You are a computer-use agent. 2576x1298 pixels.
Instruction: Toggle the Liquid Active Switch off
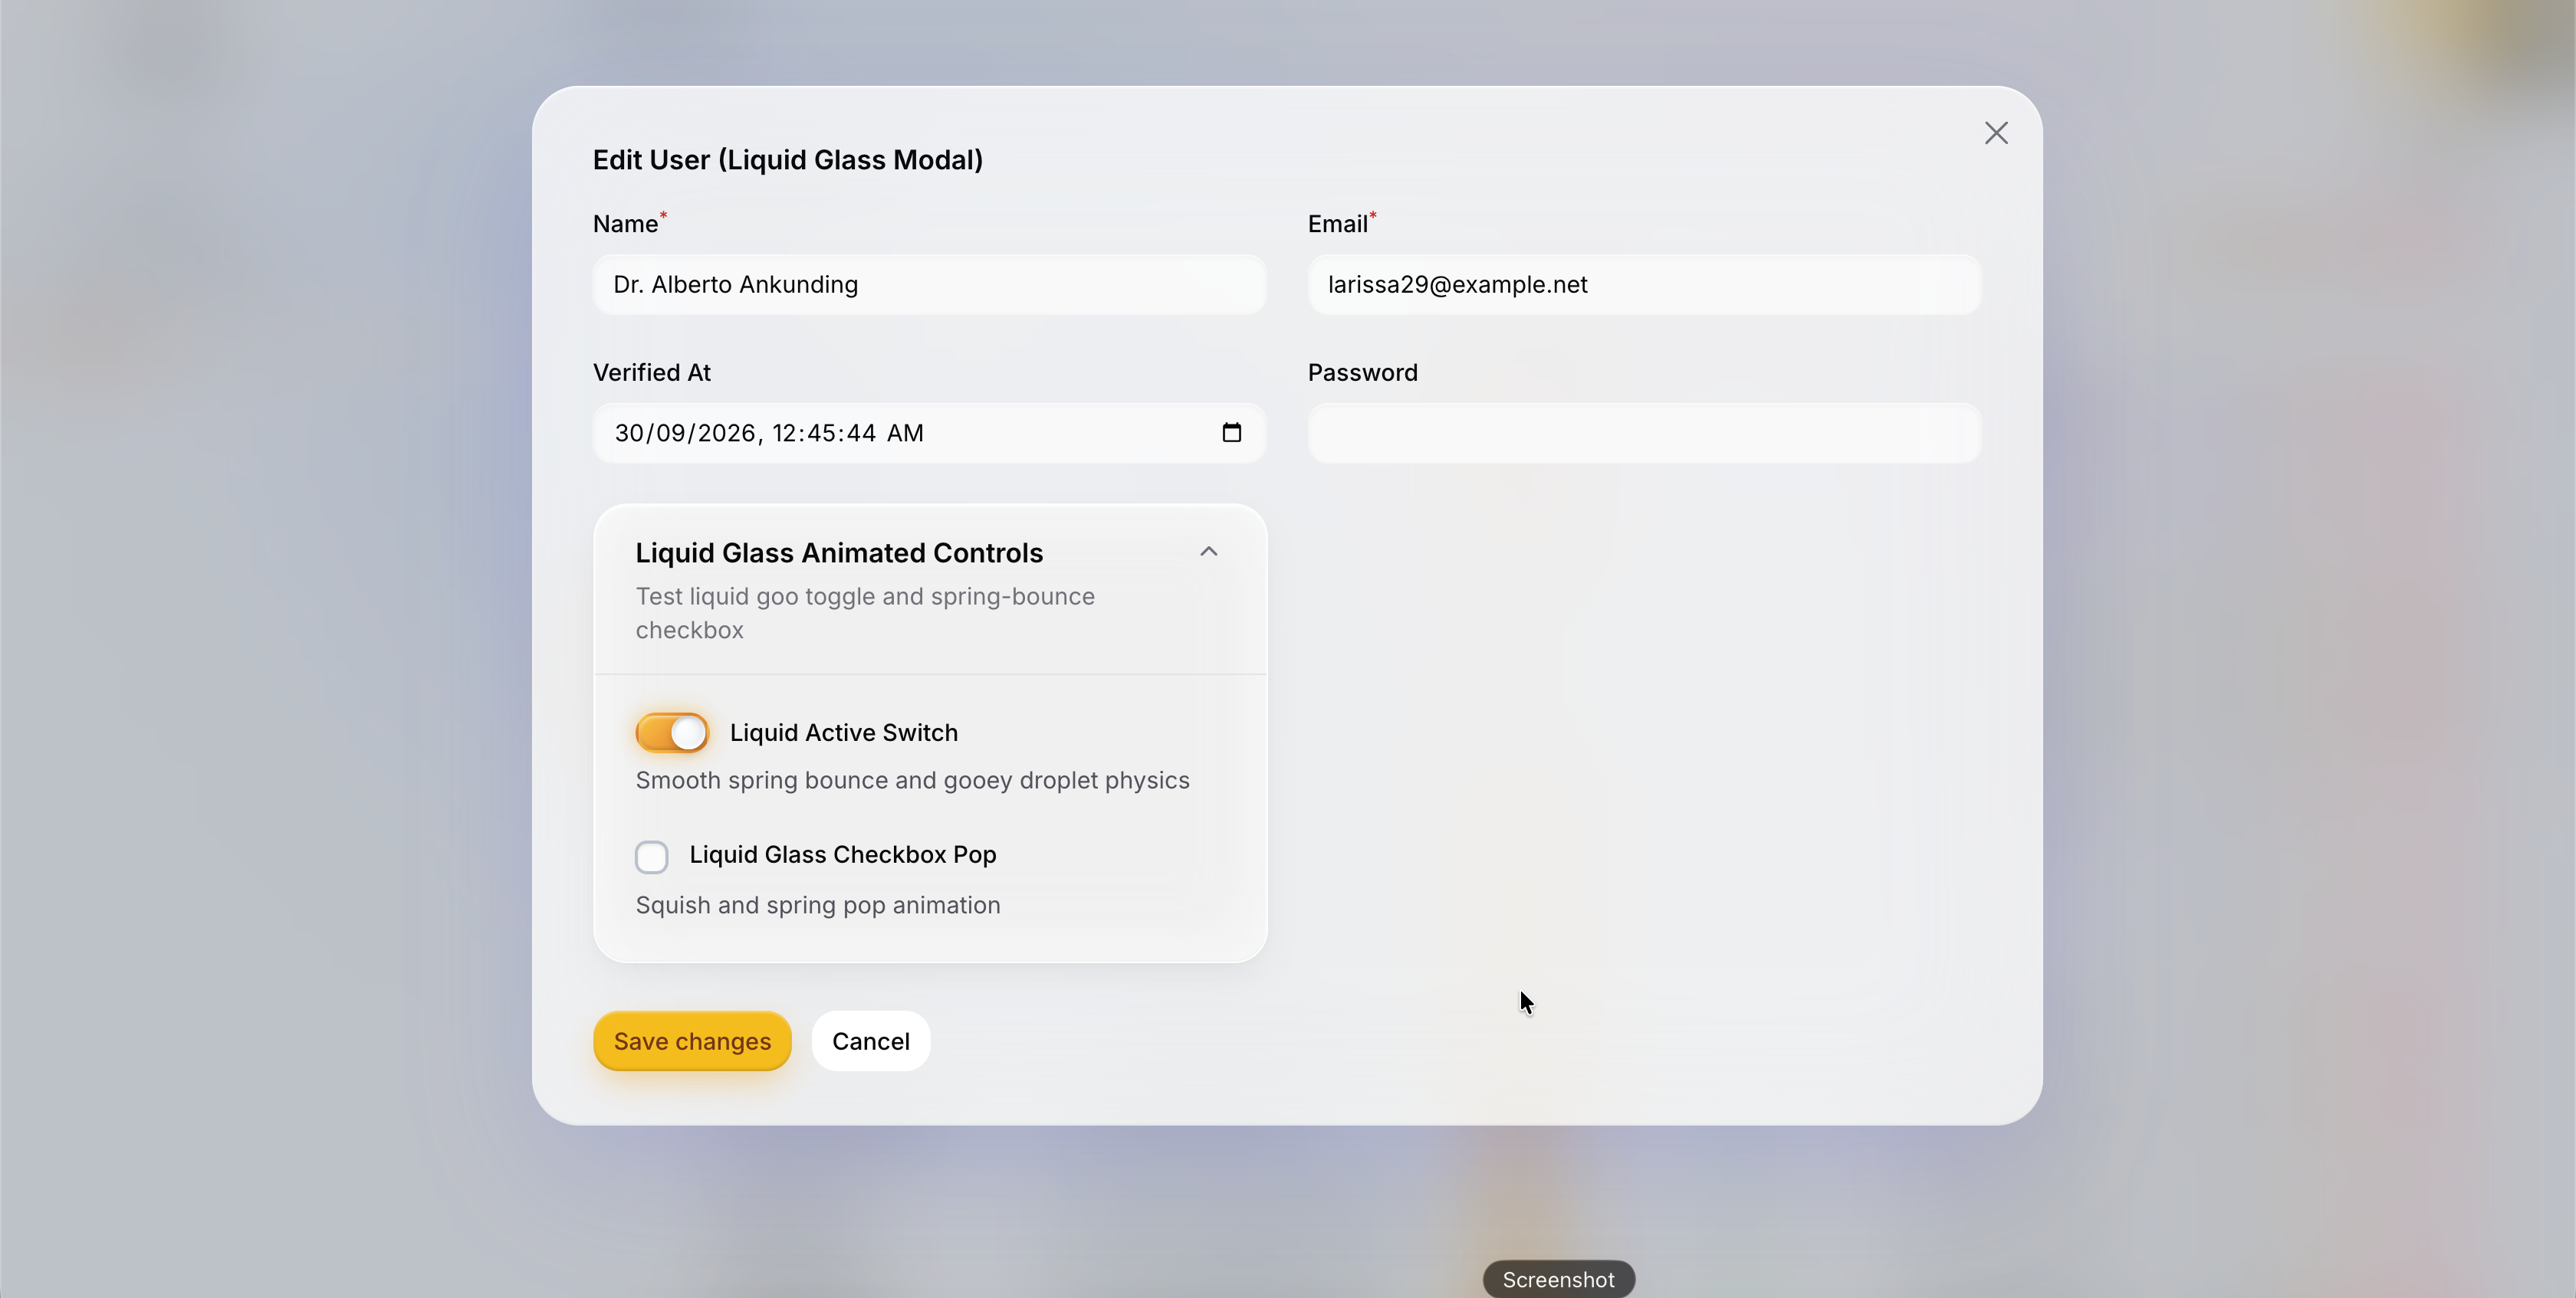coord(672,733)
